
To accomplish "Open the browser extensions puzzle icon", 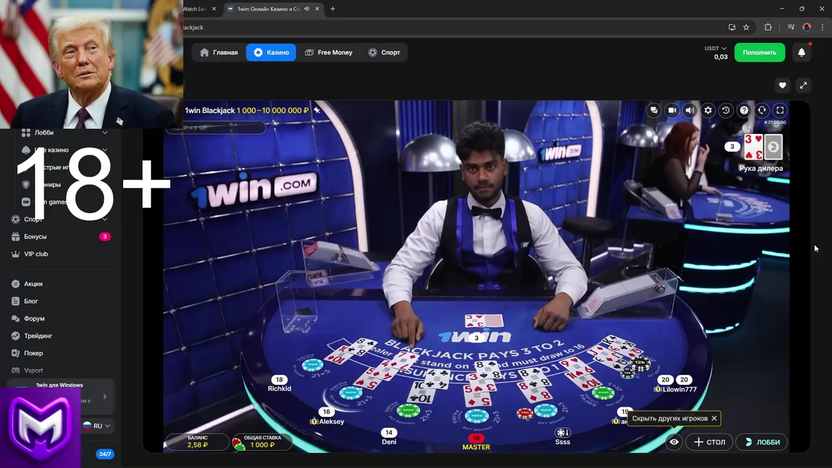I will 768,27.
